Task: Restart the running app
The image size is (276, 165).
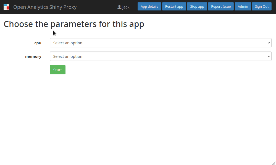Action: pos(174,7)
